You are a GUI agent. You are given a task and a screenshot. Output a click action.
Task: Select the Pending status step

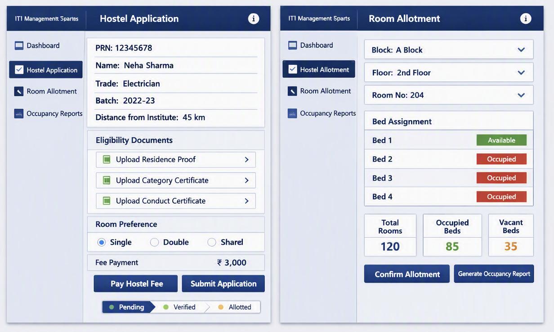pos(129,307)
